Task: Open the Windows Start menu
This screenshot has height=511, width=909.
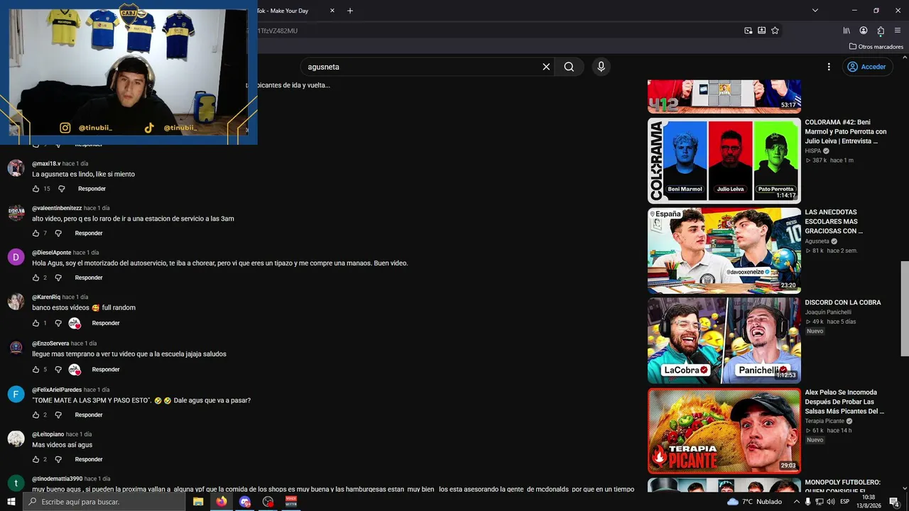Action: coord(11,502)
